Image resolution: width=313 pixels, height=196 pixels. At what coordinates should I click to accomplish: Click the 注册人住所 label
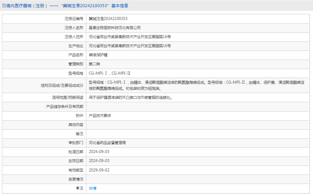[74, 37]
